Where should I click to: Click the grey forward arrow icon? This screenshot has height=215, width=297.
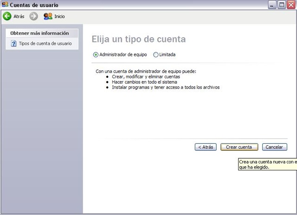[x=33, y=16]
